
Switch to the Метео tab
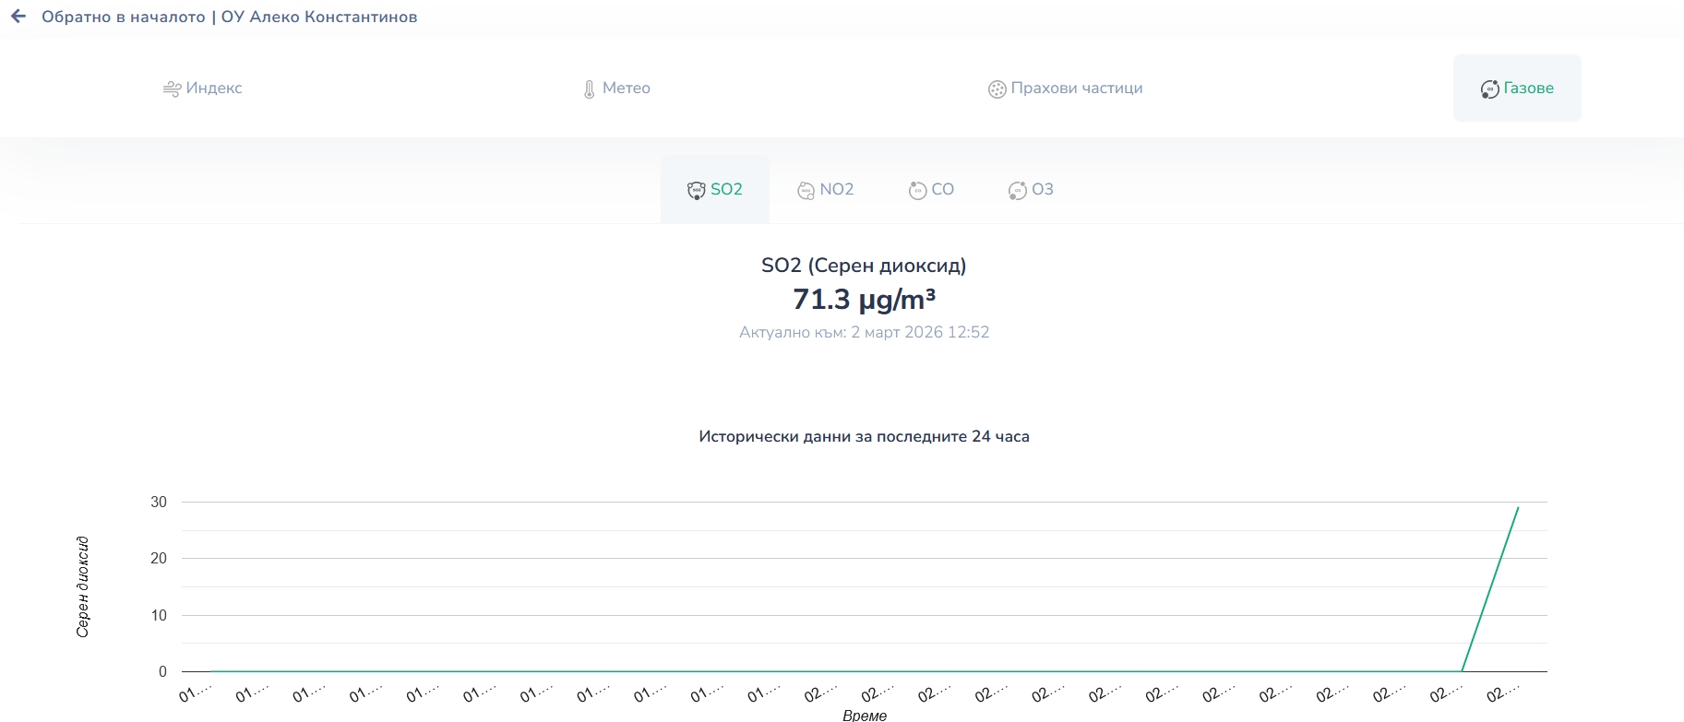coord(626,89)
